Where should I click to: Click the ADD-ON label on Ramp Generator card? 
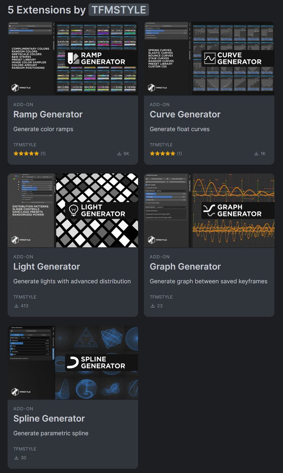pos(24,105)
